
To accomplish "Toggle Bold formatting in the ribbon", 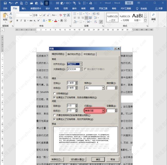I will pos(17,21).
